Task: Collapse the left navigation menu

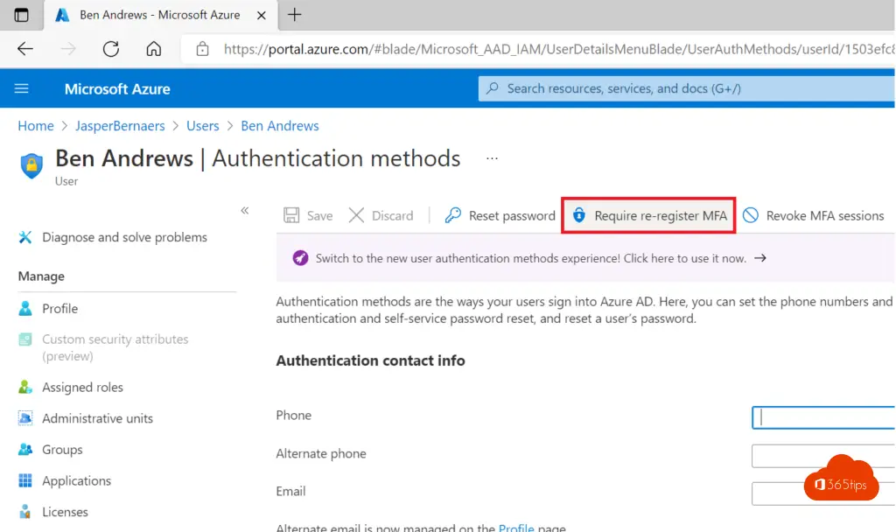Action: coord(245,210)
